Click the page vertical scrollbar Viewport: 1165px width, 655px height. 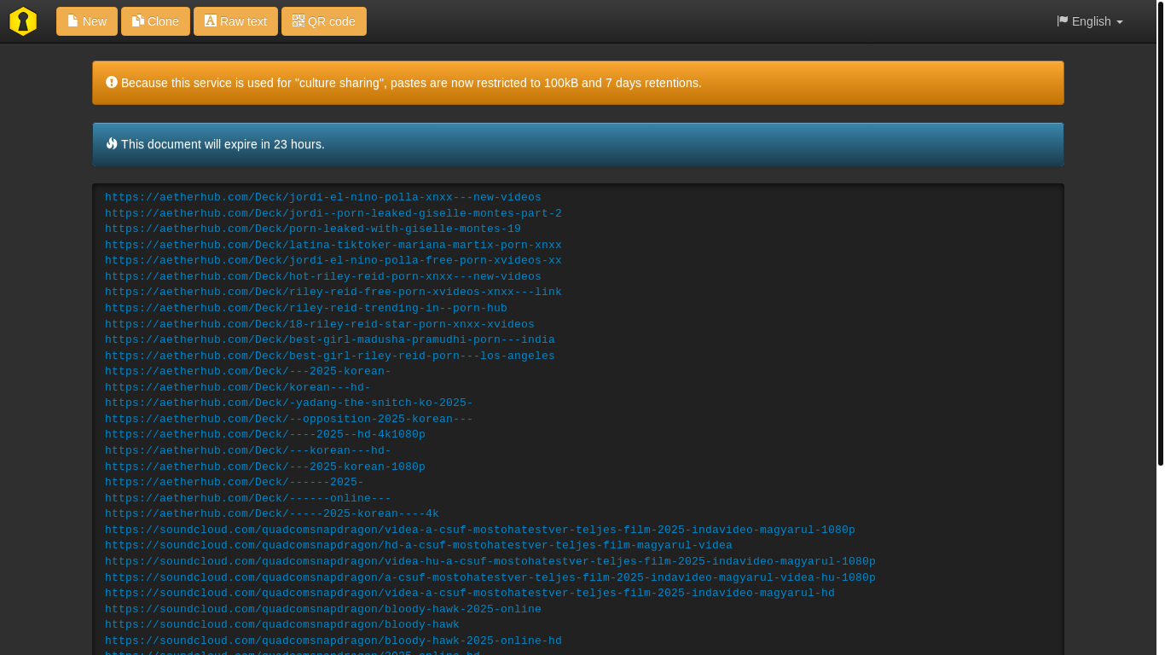1160,235
